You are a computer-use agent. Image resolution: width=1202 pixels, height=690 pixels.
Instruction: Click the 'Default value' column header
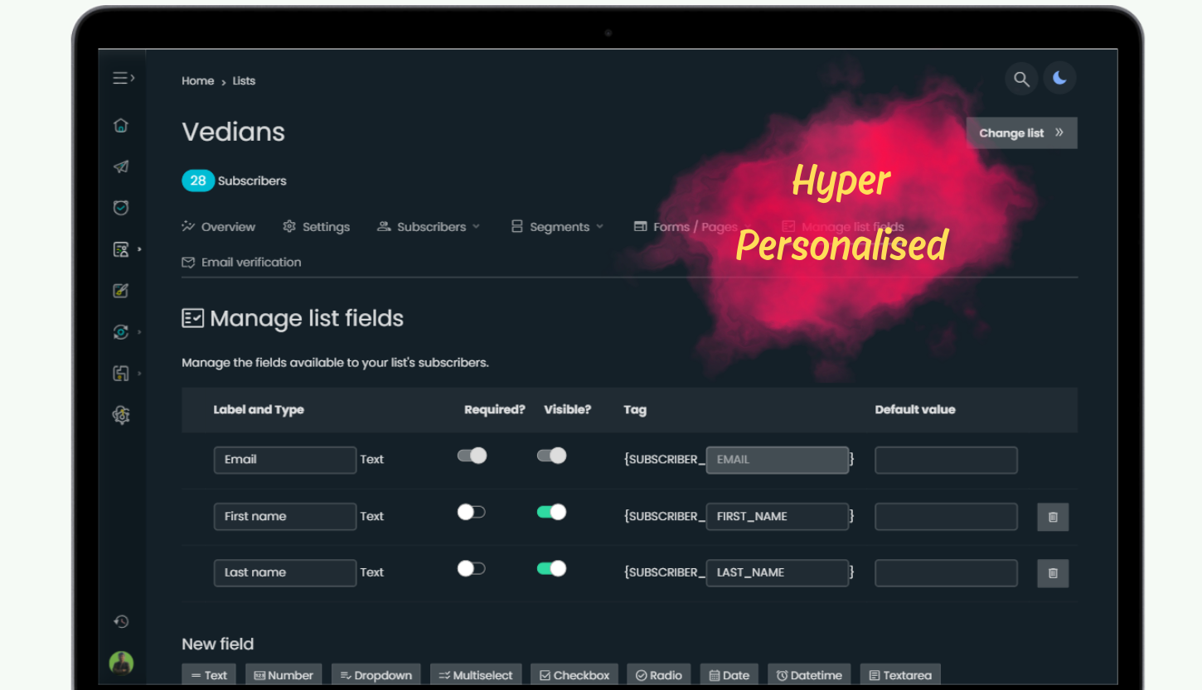point(915,409)
